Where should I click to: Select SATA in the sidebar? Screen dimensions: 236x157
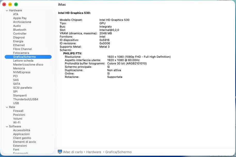coord(17,84)
